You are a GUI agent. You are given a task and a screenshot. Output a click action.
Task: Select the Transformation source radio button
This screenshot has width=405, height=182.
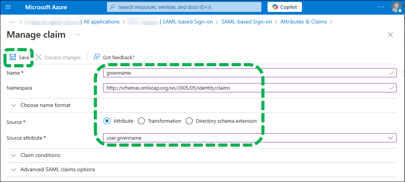(x=141, y=121)
